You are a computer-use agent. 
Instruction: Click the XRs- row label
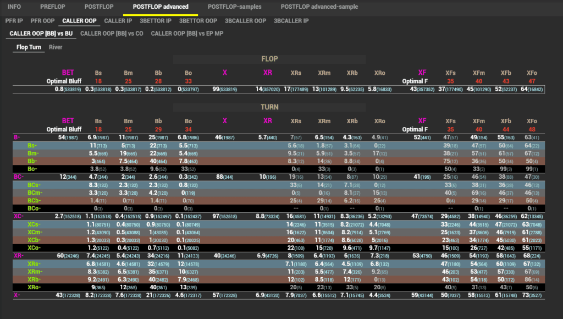(34, 264)
